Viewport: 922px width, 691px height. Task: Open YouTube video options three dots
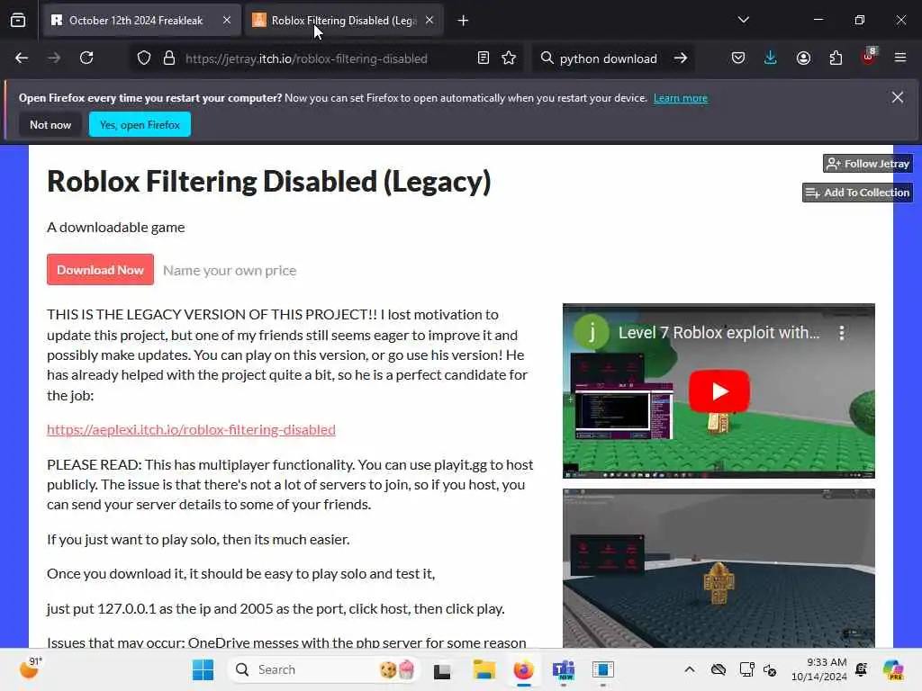(842, 333)
